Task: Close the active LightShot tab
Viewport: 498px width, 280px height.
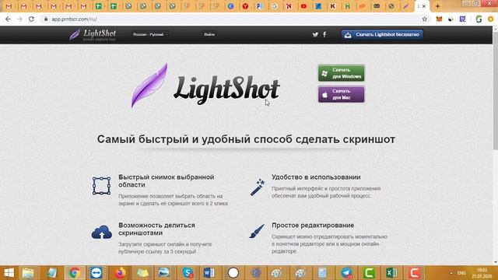Action: [x=424, y=6]
